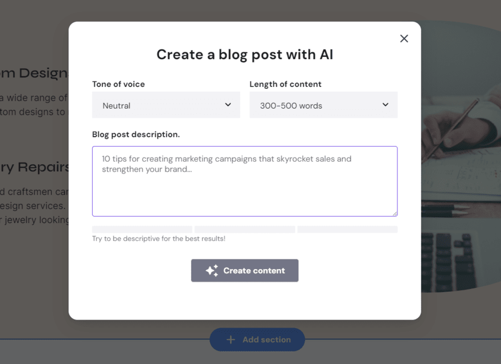Click the chevron on the Neutral tone selector

228,105
